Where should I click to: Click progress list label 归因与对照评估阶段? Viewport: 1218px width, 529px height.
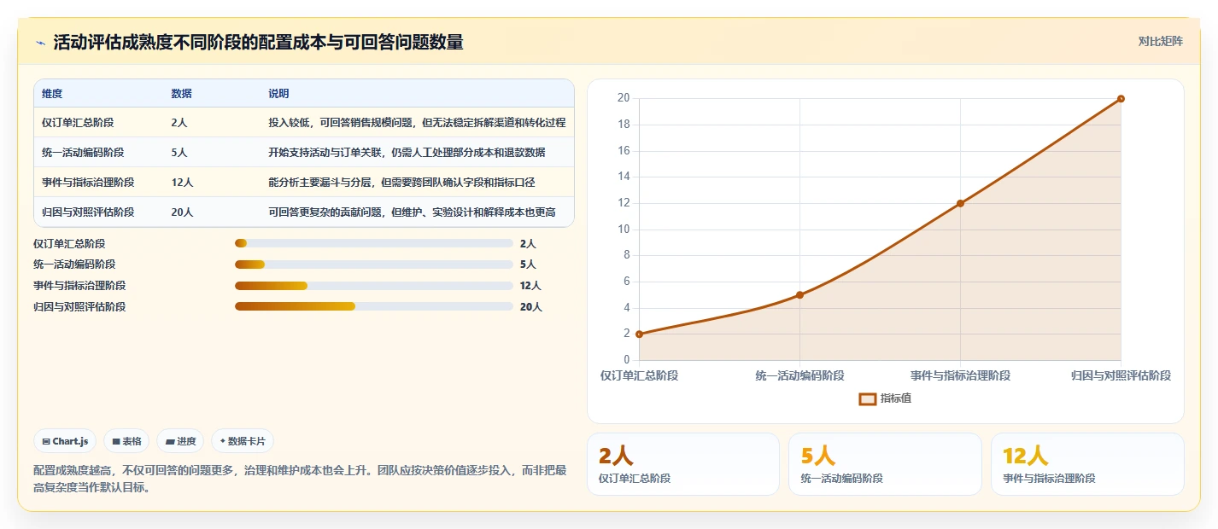79,307
